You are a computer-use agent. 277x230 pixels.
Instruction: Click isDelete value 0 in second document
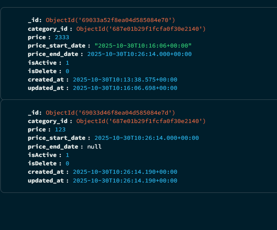[67, 164]
